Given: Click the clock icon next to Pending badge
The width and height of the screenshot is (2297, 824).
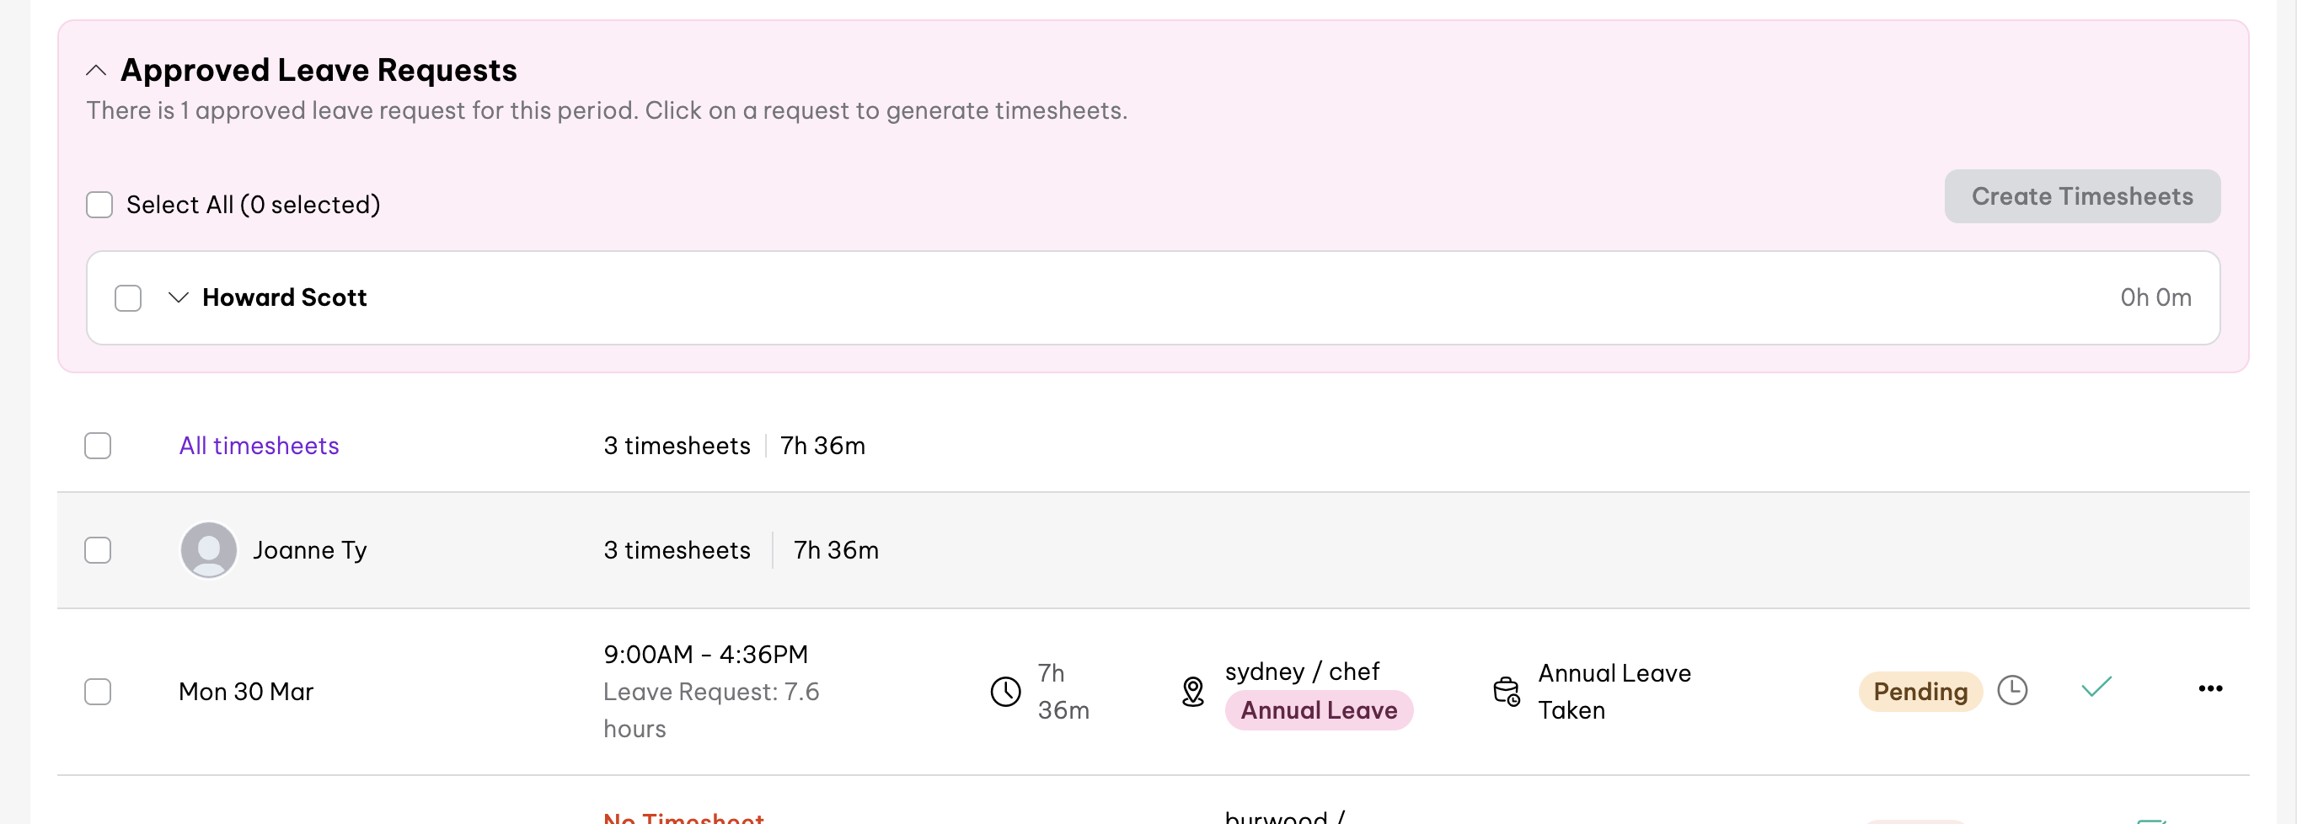Looking at the screenshot, I should pos(2011,690).
